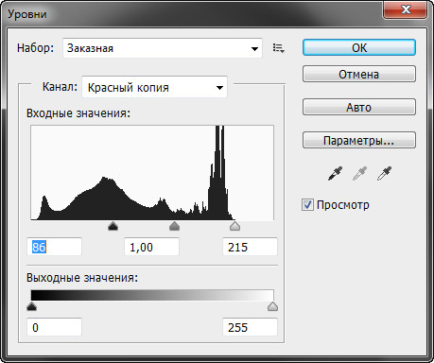Screen dimensions: 434x363
Task: Open the Параметры options button
Action: click(359, 140)
